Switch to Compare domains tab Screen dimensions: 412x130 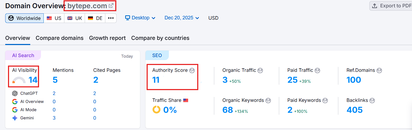click(59, 38)
